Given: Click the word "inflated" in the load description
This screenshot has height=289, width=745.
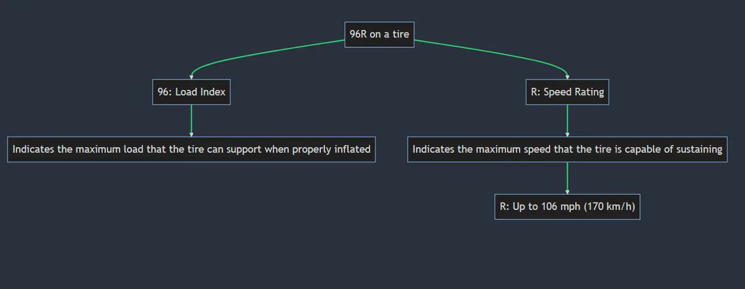Looking at the screenshot, I should (x=351, y=149).
